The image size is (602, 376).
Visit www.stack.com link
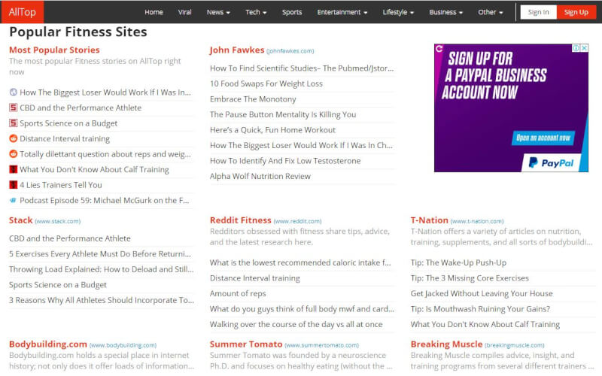(x=58, y=221)
